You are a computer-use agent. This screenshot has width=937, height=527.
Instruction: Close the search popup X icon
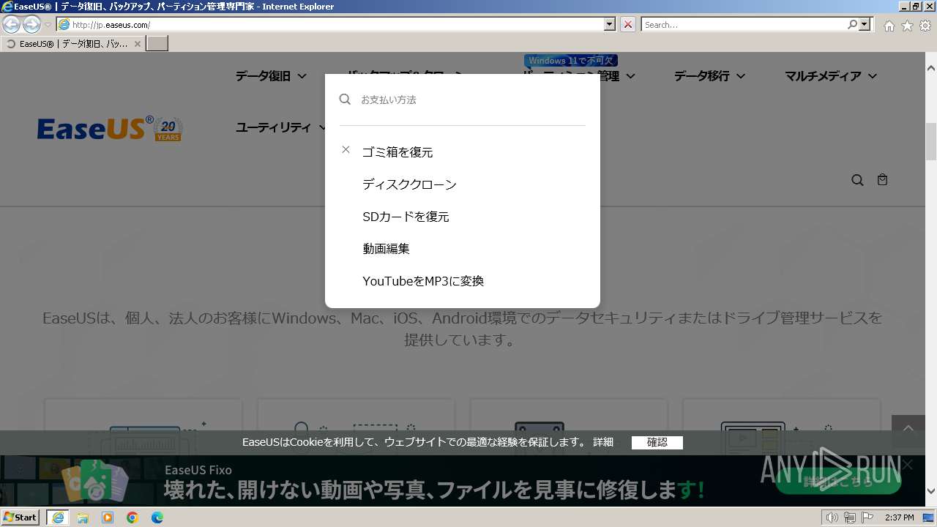coord(346,149)
